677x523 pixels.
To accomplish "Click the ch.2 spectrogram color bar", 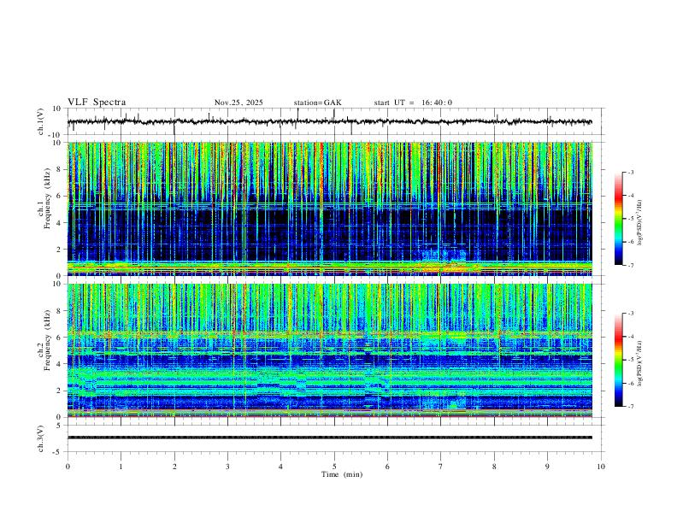I will [618, 360].
